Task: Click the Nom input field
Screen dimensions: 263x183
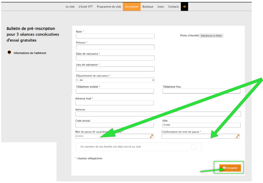Action: click(115, 36)
